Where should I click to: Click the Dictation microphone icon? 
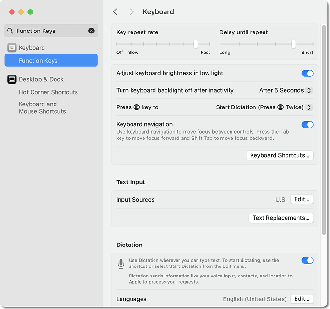(x=121, y=264)
